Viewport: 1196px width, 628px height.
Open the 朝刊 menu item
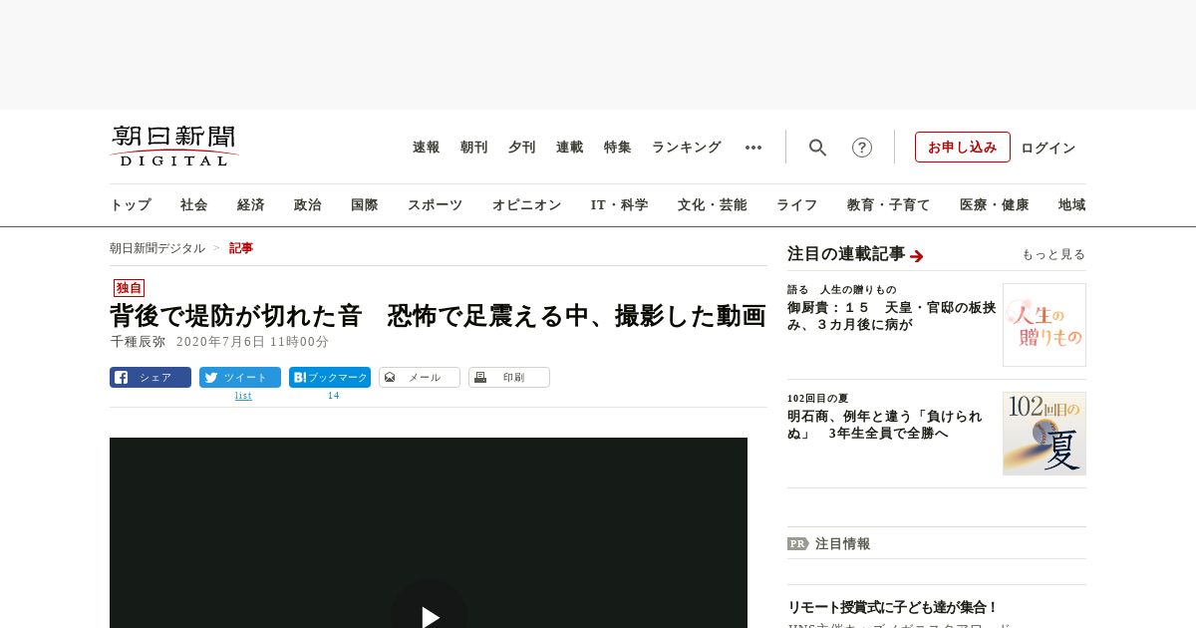474,148
